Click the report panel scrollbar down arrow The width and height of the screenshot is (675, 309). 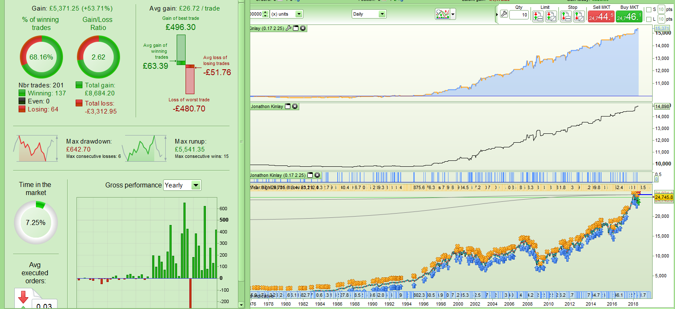click(x=241, y=305)
